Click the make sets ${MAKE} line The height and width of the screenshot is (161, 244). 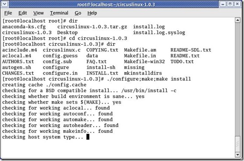tap(61, 102)
